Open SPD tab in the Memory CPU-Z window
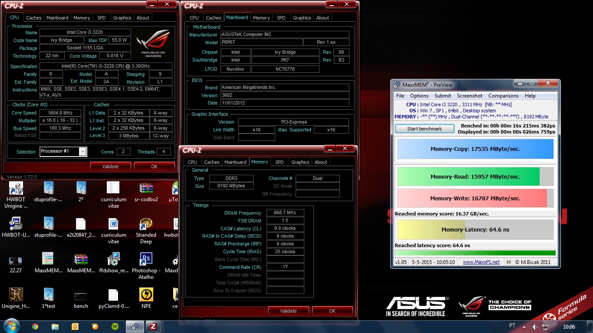 coord(279,162)
